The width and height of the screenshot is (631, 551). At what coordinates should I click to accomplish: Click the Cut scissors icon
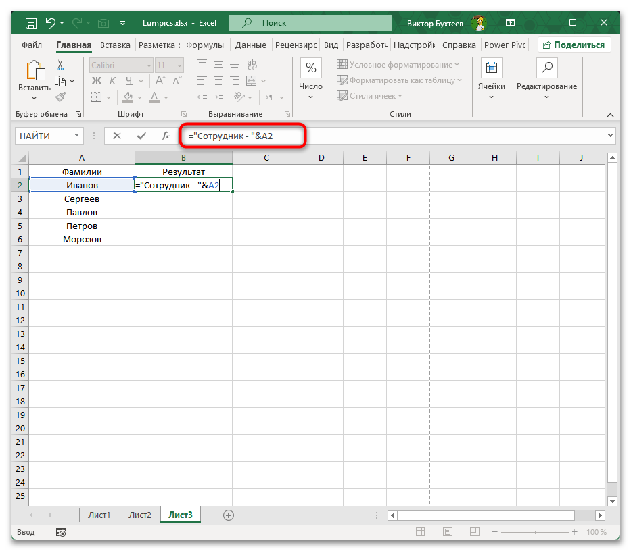[60, 65]
